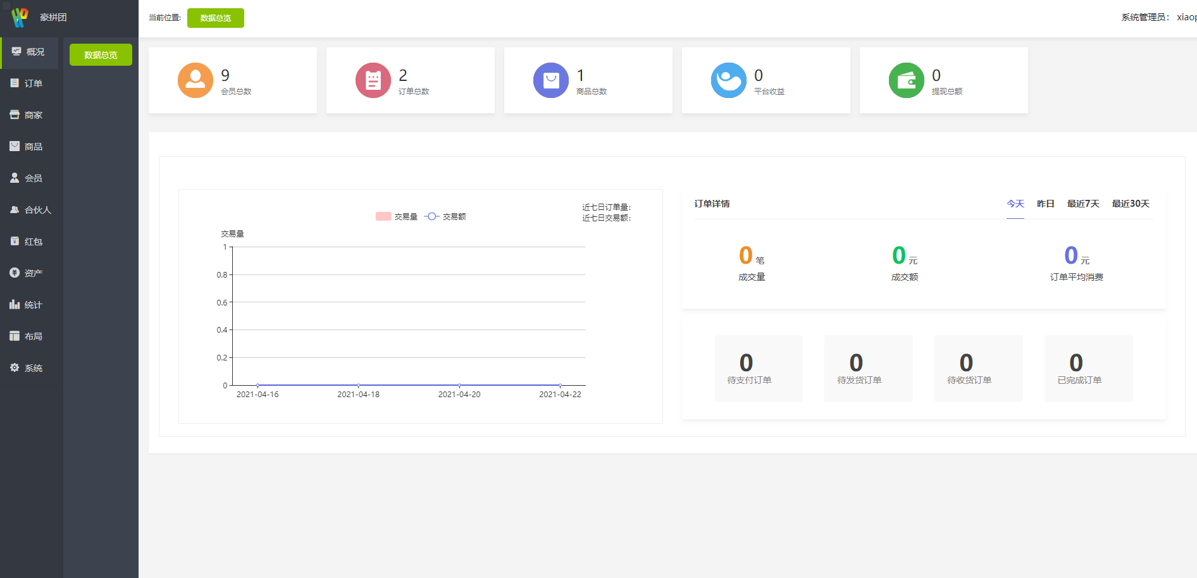Click the 数据总览 breadcrumb button
This screenshot has width=1197, height=578.
215,18
